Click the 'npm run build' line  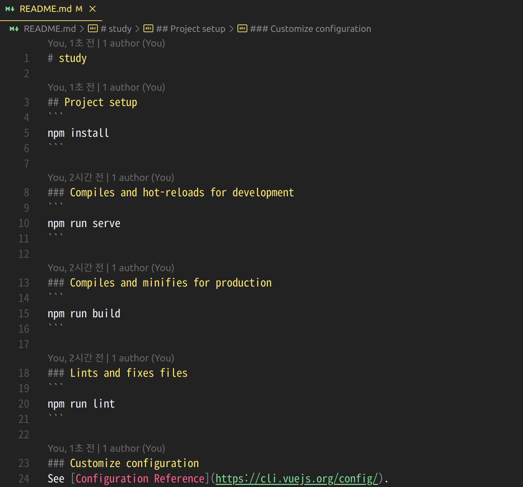pyautogui.click(x=84, y=313)
